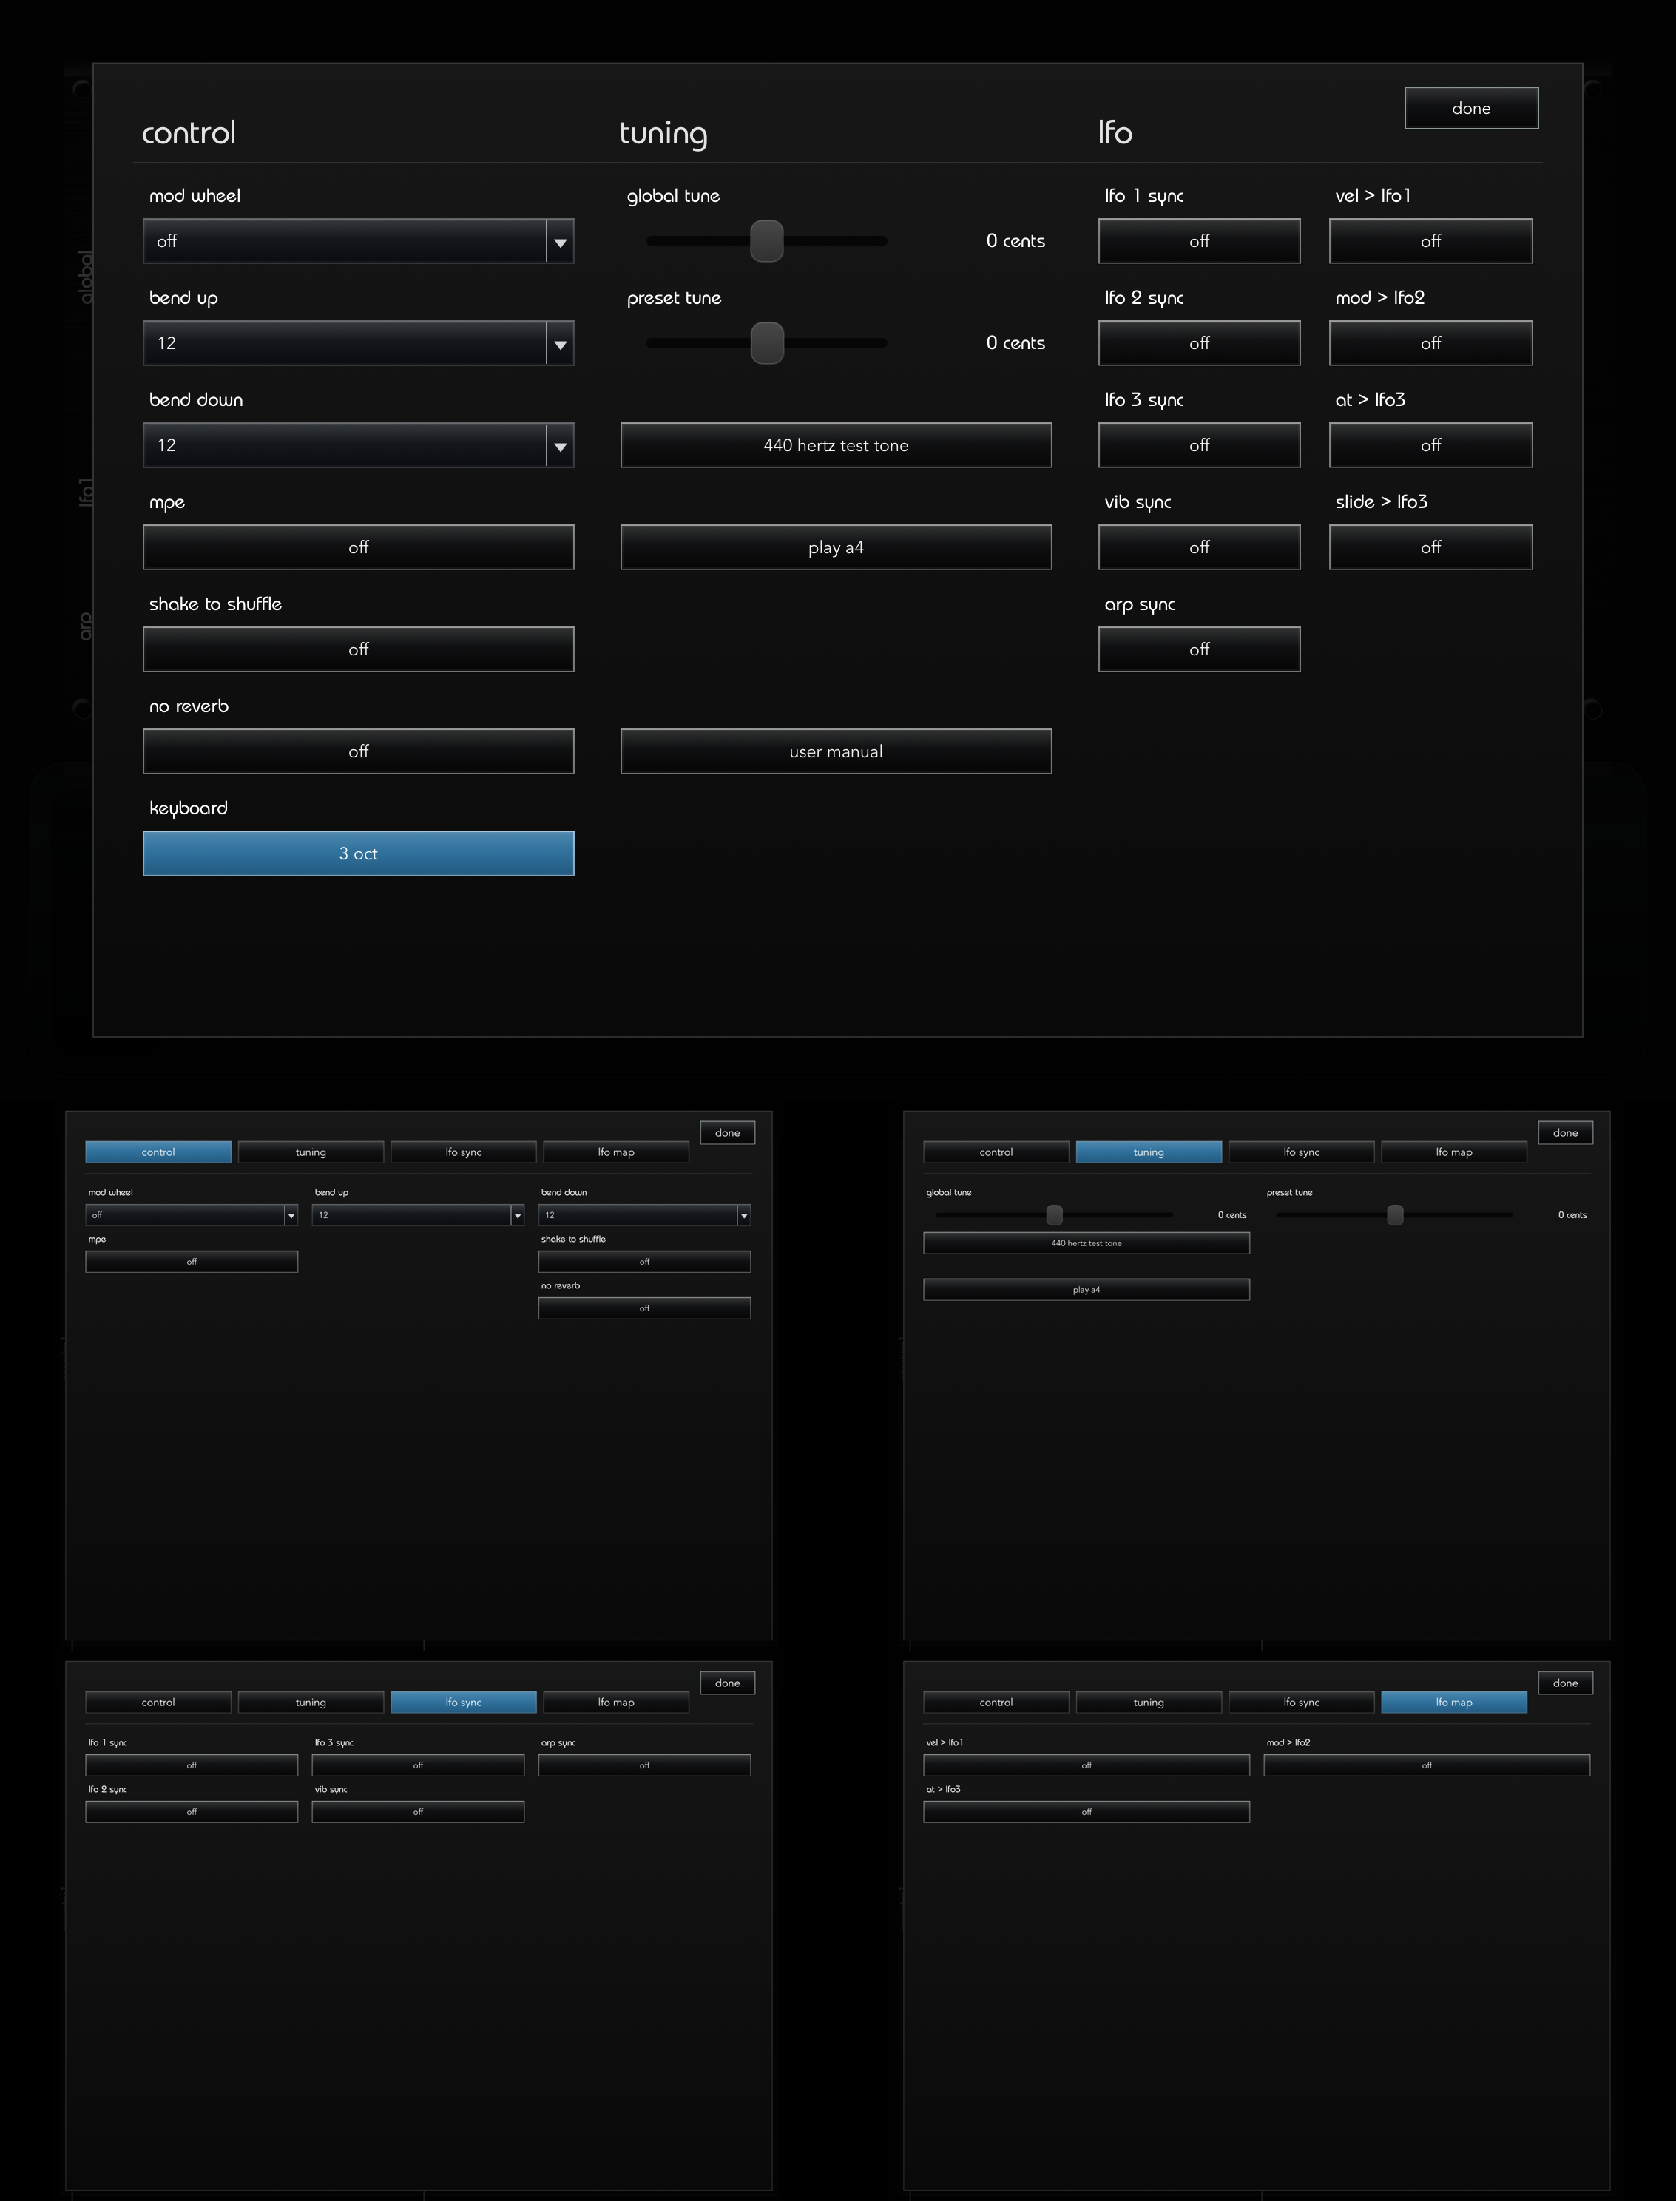Toggle vib sync in small lfo sync panel
This screenshot has height=2201, width=1676.
(x=418, y=1812)
